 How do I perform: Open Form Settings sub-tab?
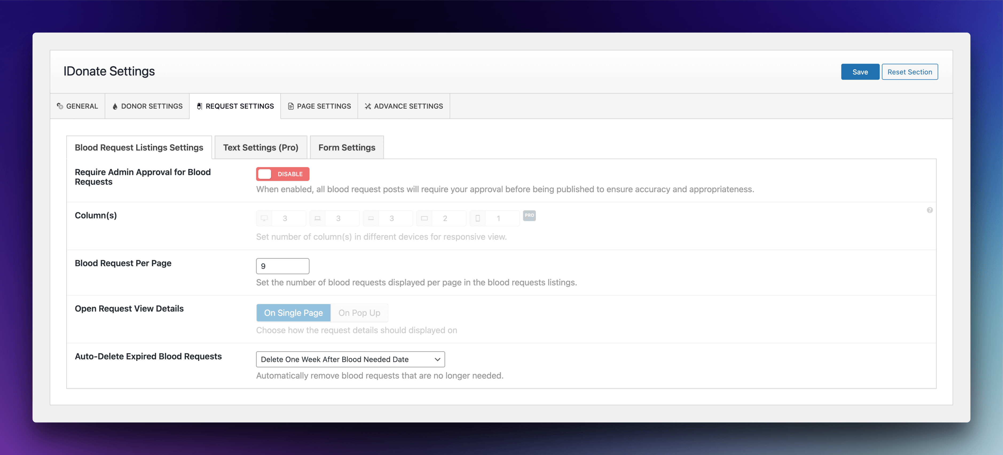[x=347, y=148]
